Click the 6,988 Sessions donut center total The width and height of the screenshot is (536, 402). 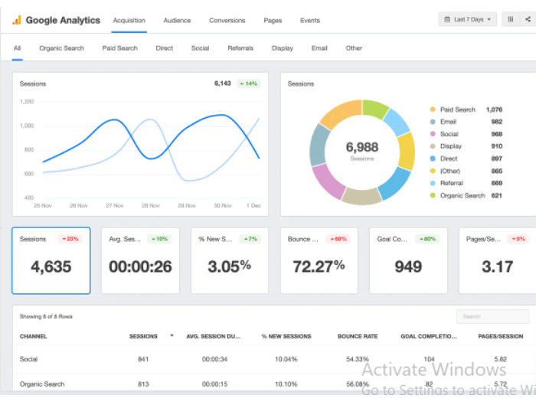tap(362, 150)
